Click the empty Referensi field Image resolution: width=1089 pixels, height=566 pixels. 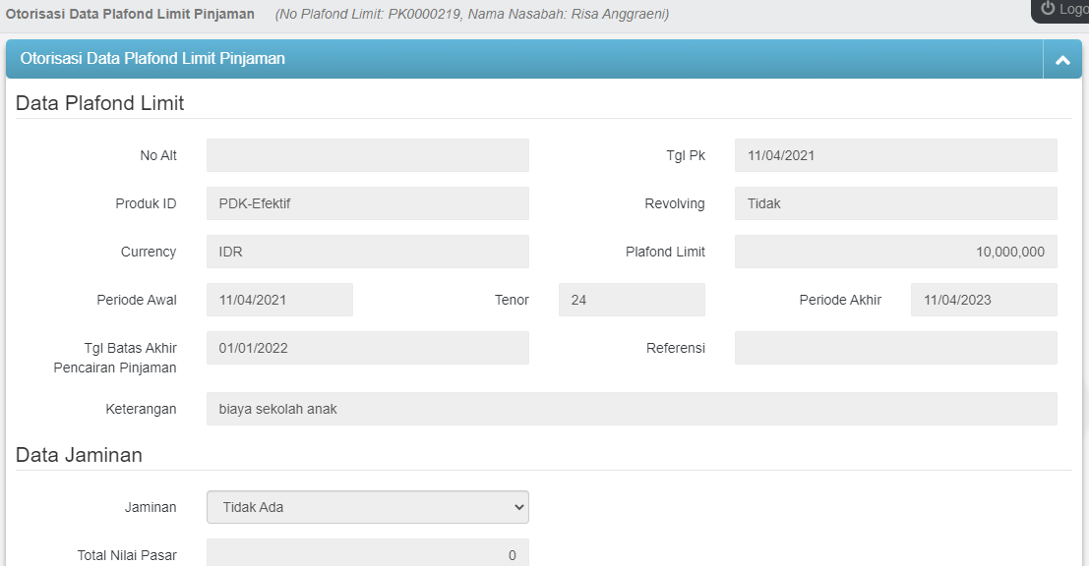pos(895,348)
